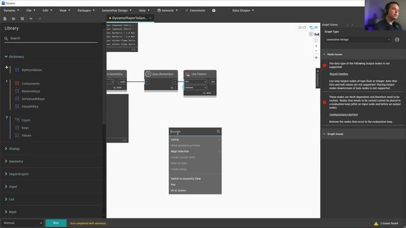Open the Extensions menu item
406x228 pixels.
(x=195, y=10)
